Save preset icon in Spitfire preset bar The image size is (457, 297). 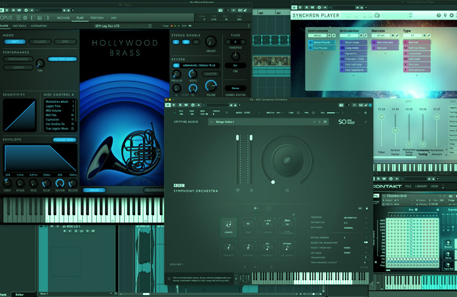pos(325,122)
